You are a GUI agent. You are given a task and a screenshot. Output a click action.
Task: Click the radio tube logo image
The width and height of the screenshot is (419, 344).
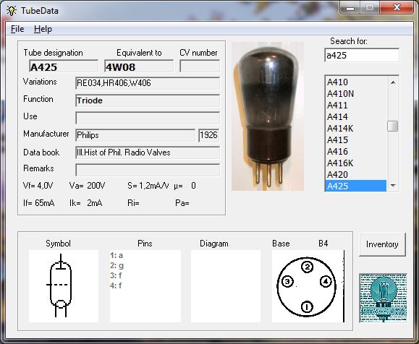coord(384,298)
